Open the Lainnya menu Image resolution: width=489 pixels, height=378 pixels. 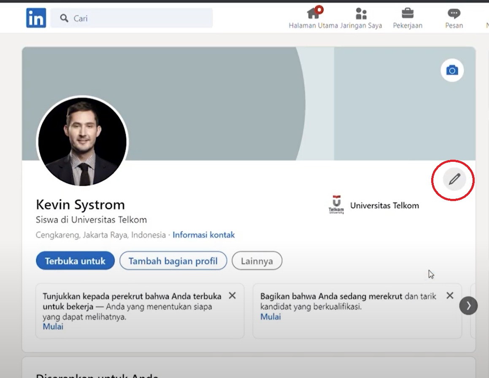coord(257,261)
